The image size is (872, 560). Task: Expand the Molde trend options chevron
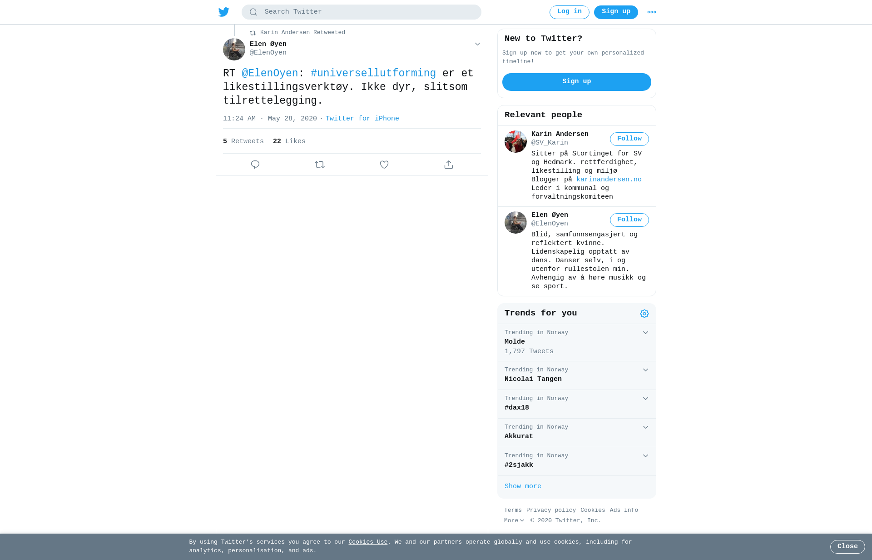(645, 333)
